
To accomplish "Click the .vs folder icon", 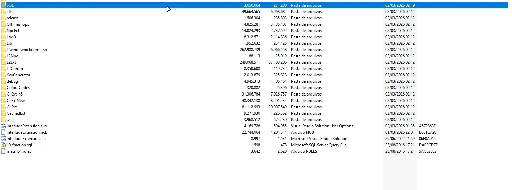I will click(3, 120).
